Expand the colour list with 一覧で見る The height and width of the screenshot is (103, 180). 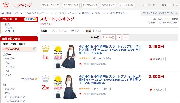pos(29,79)
